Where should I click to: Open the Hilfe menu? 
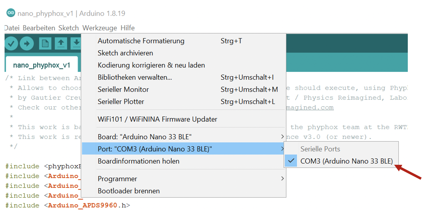pyautogui.click(x=127, y=28)
